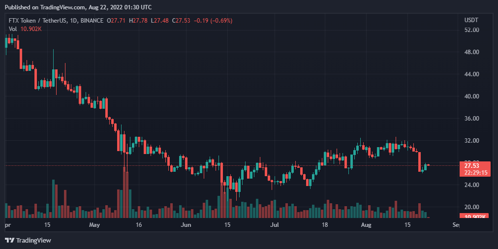The height and width of the screenshot is (249, 498).
Task: Select the Jun label on time axis
Action: (x=186, y=225)
